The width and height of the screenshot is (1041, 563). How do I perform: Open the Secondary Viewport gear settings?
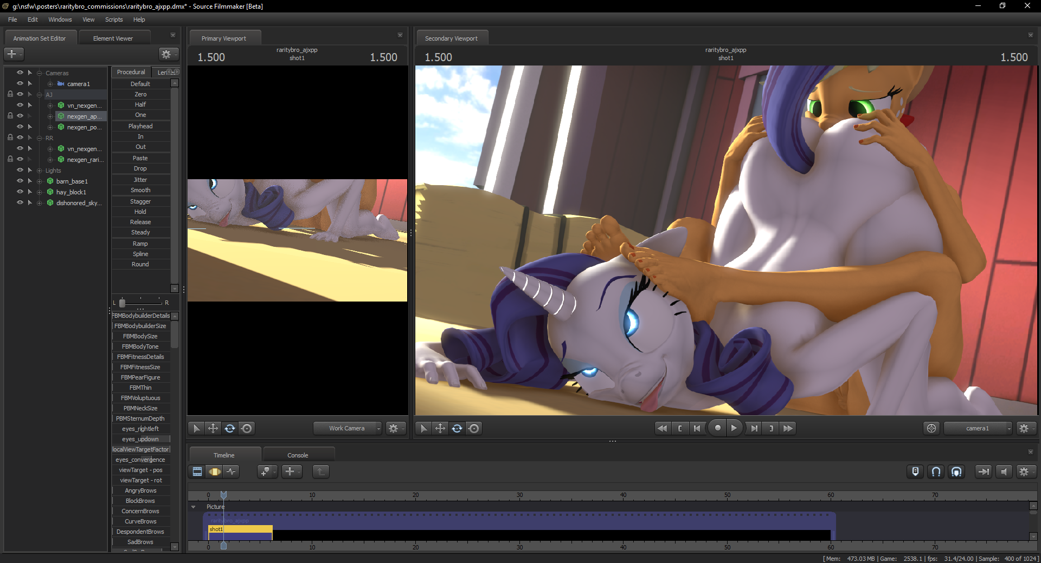coord(1026,428)
